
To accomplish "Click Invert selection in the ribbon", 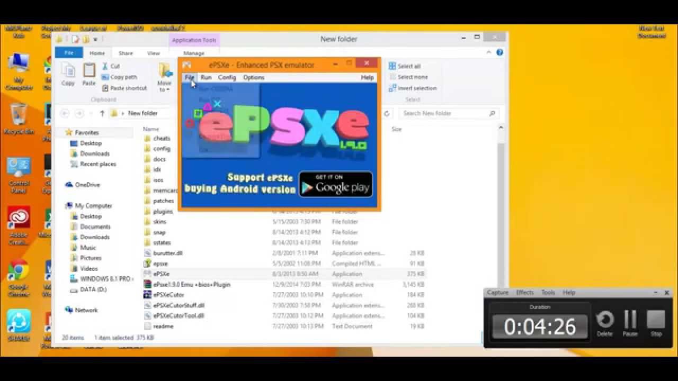I will (413, 88).
